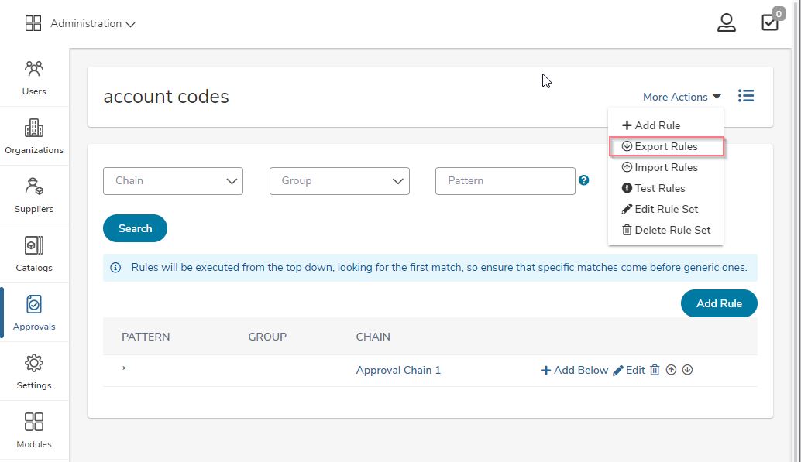Open the Catalogs sidebar section
This screenshot has width=801, height=462.
coord(34,254)
